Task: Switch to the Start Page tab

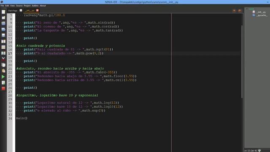Action: coord(13,11)
